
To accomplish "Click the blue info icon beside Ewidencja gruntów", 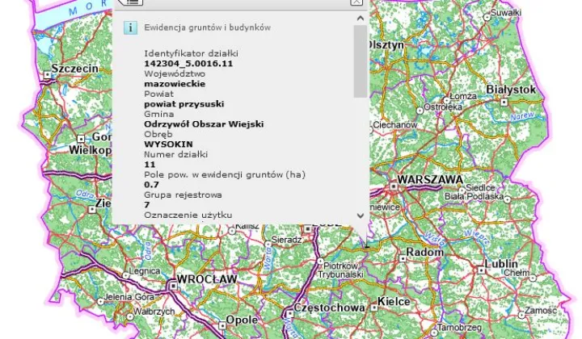I will (x=130, y=27).
